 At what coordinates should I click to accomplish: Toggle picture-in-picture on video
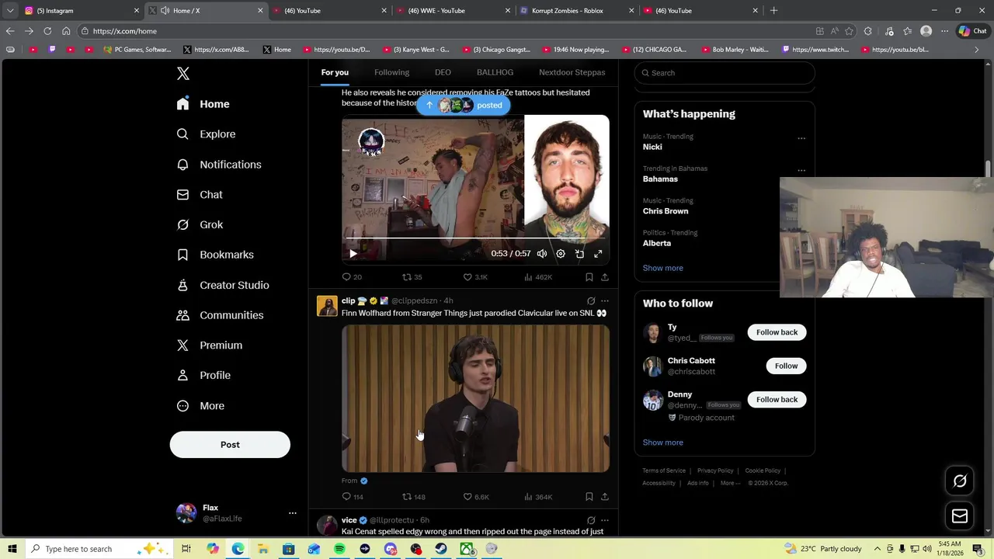click(579, 254)
